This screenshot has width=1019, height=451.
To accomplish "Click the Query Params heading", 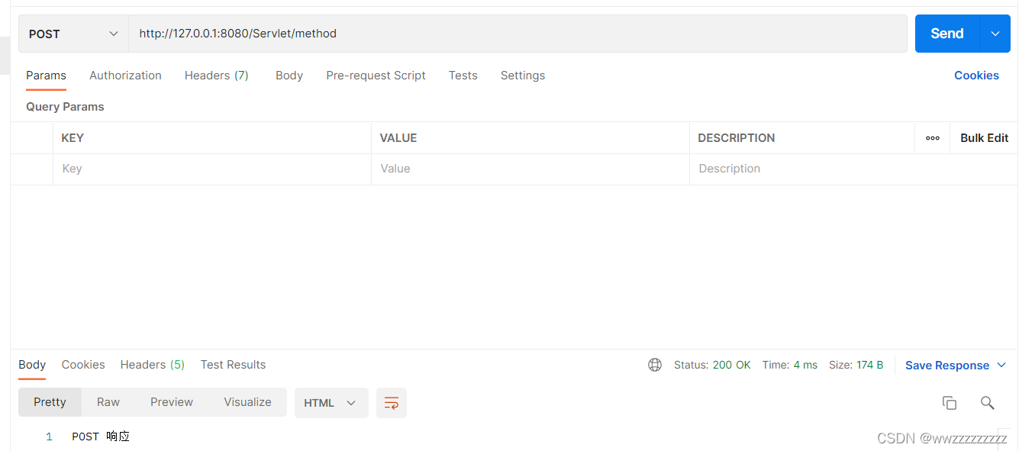I will [65, 107].
